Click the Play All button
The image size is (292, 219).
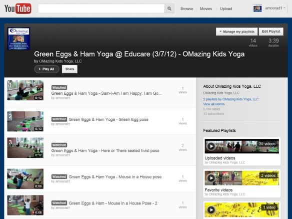coord(46,69)
